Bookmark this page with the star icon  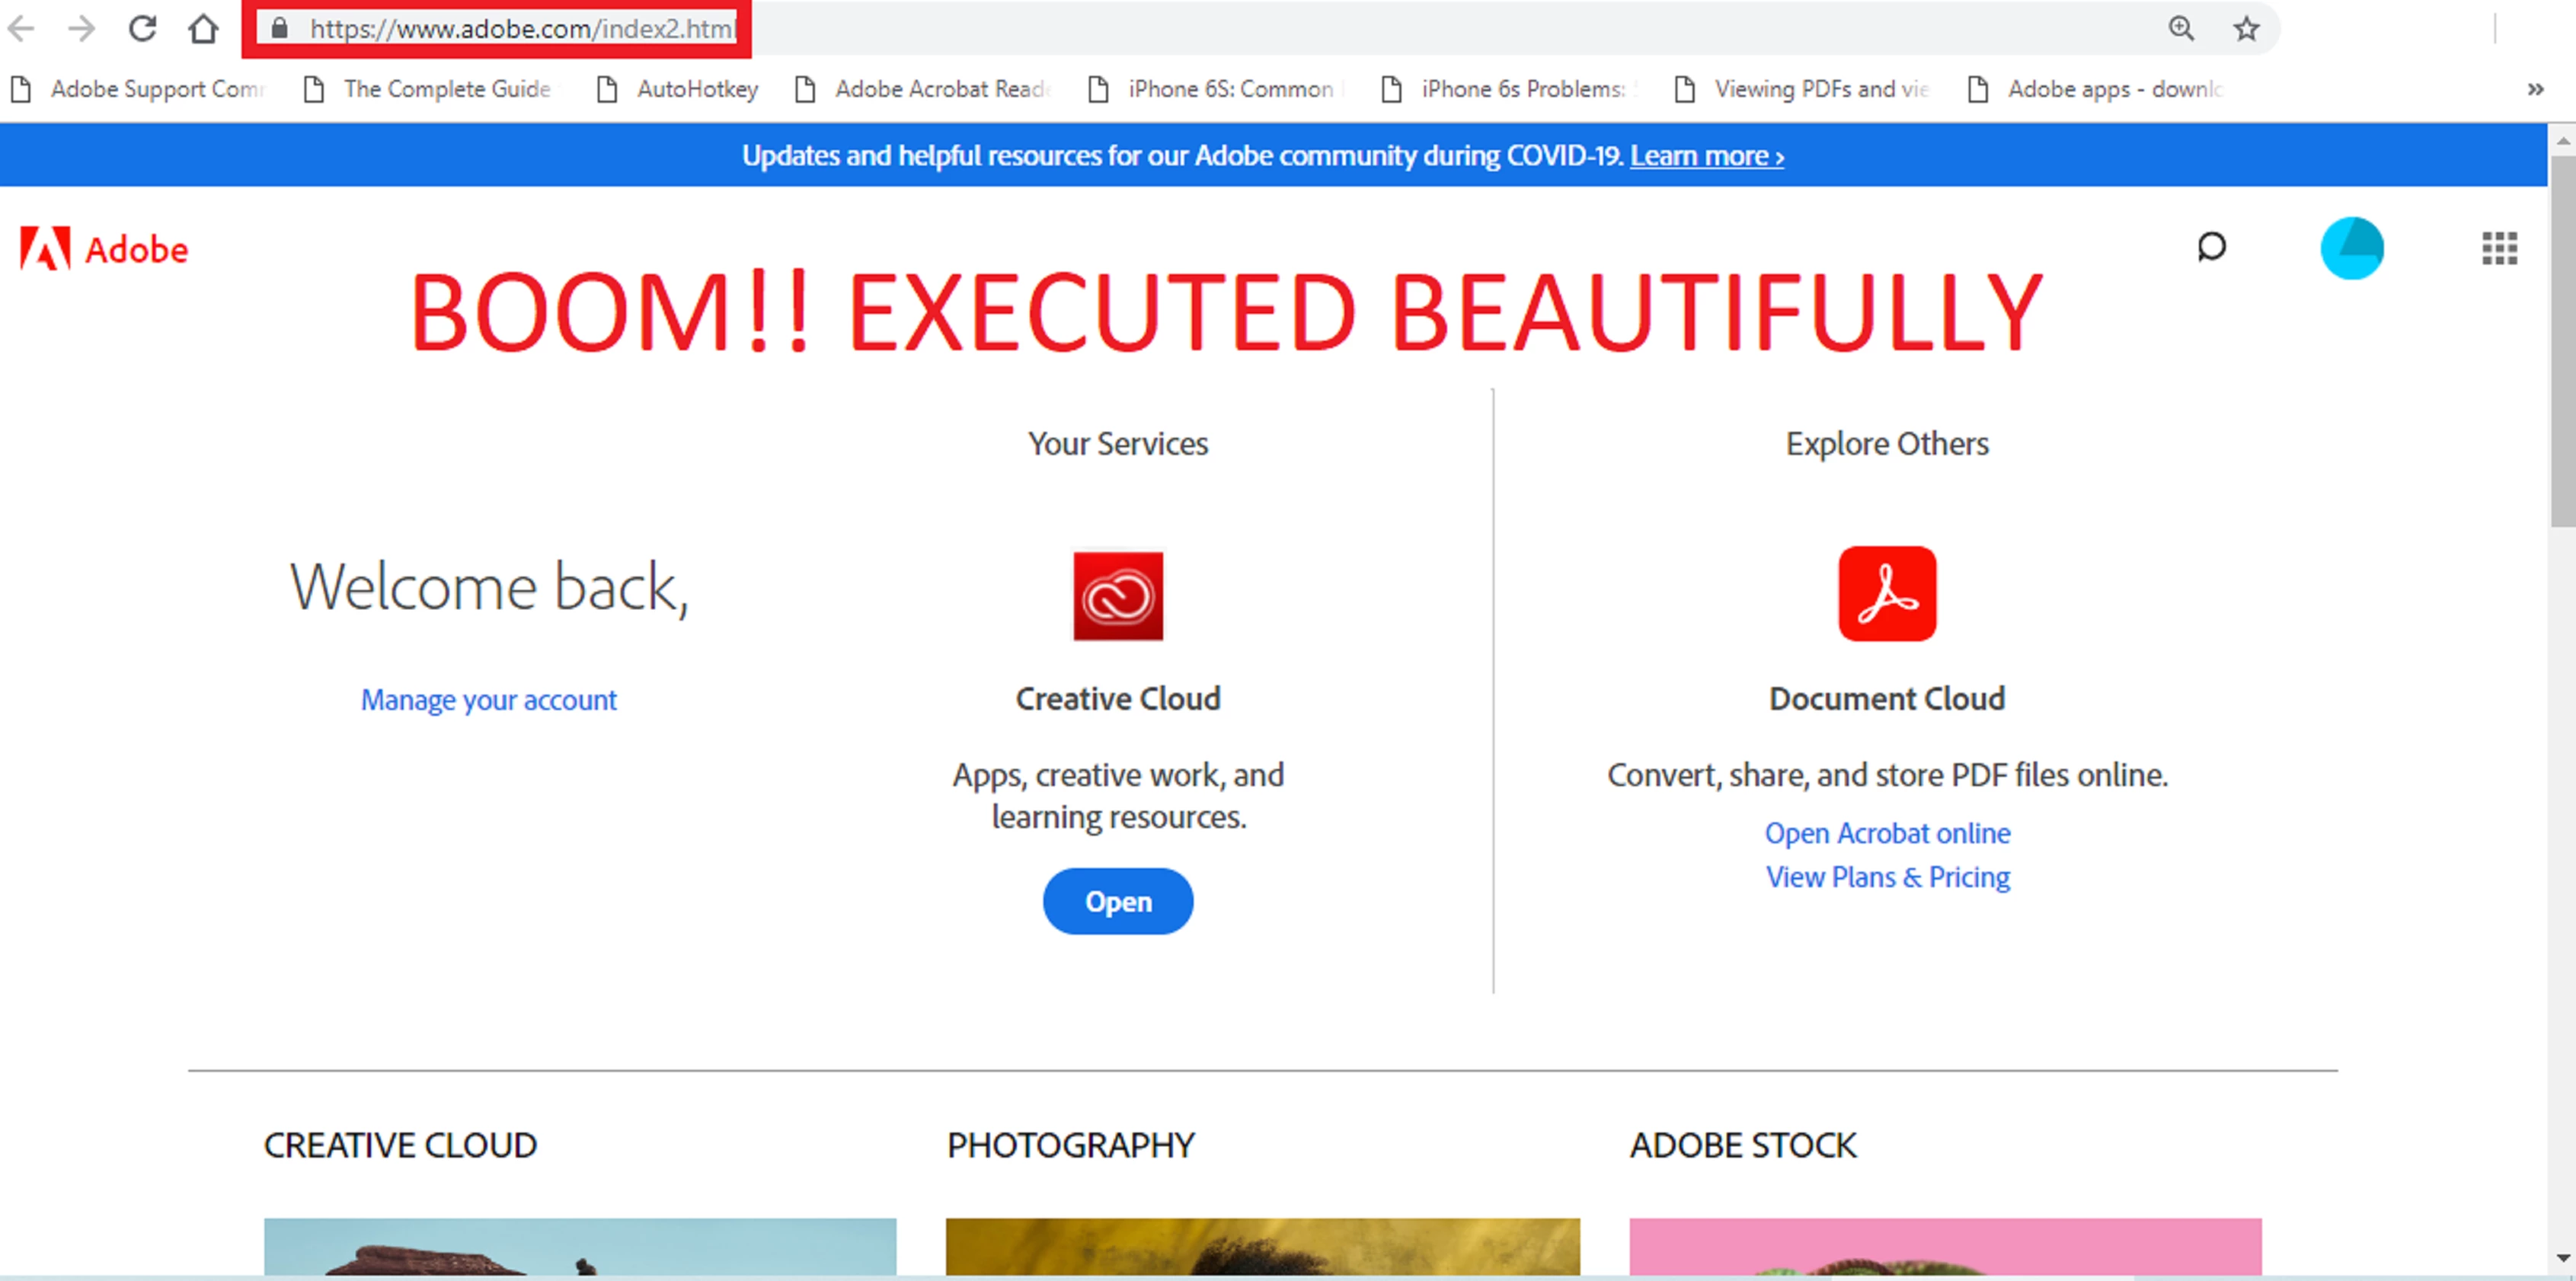[2246, 28]
